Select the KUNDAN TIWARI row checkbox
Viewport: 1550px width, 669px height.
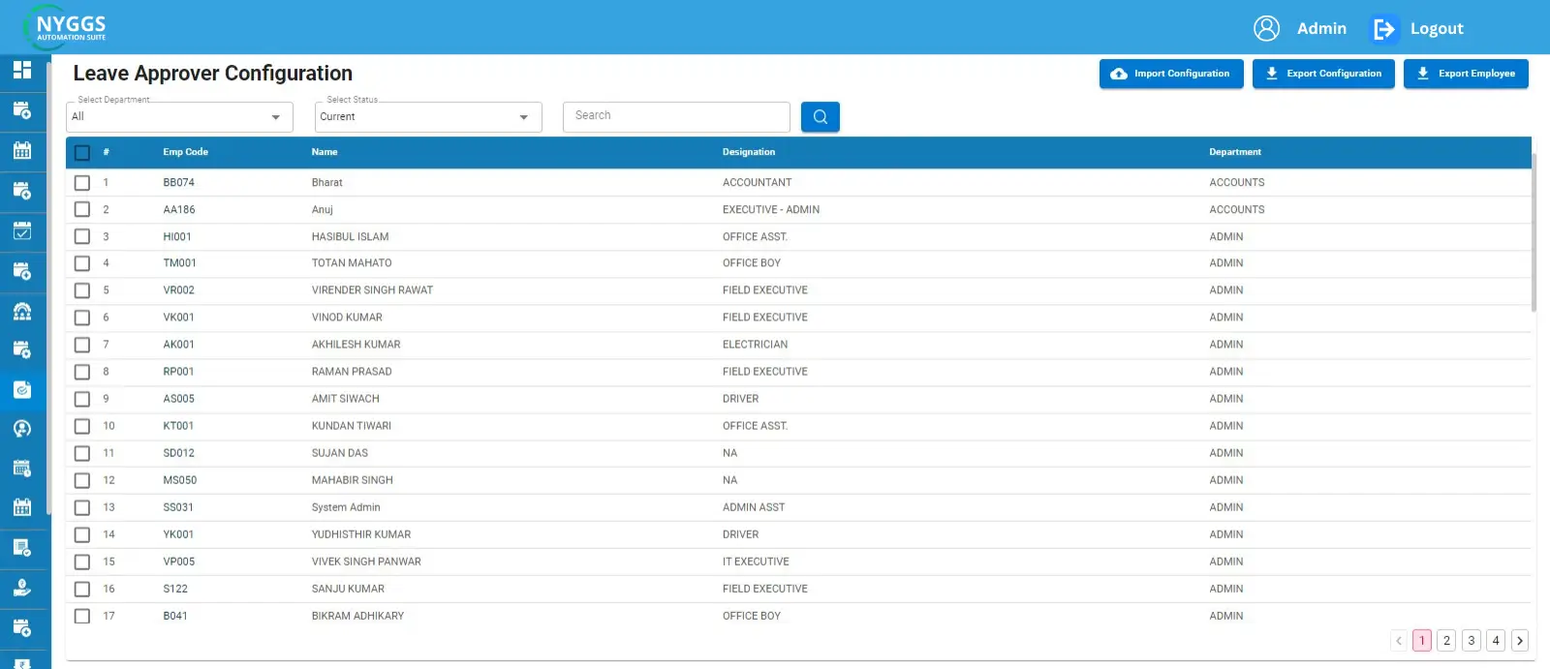click(82, 426)
